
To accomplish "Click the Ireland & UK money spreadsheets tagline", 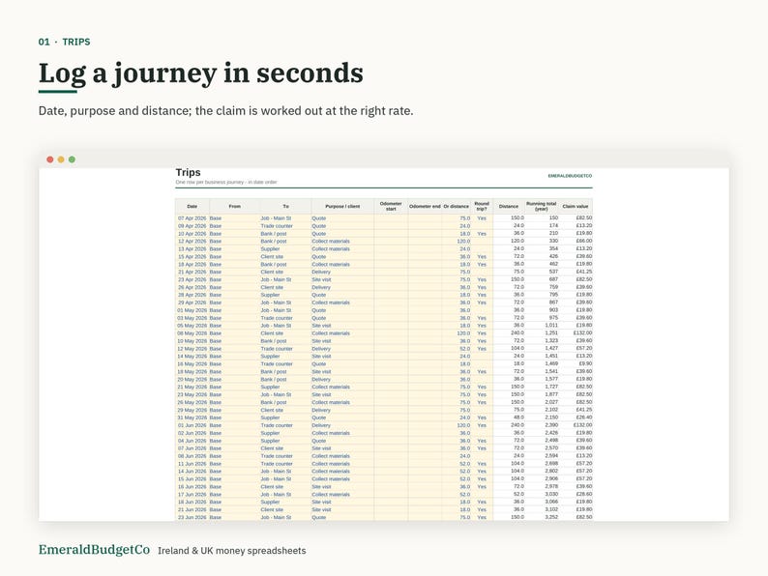I will [x=232, y=551].
